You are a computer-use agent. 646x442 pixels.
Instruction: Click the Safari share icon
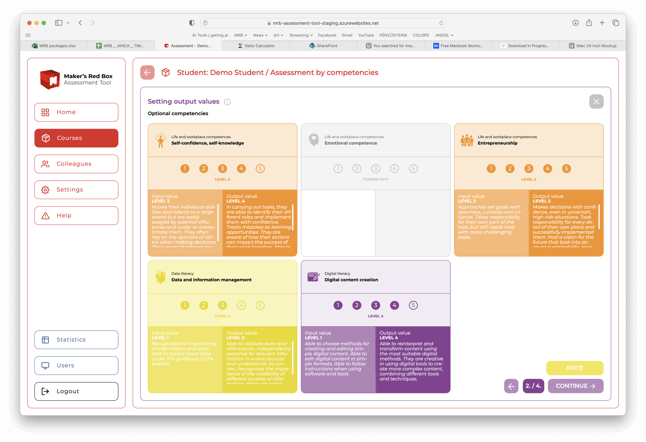click(589, 23)
